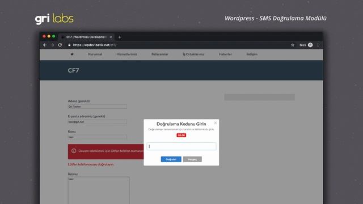The height and width of the screenshot is (204, 363).
Task: Click the Konu subject input field
Action: tap(97, 137)
